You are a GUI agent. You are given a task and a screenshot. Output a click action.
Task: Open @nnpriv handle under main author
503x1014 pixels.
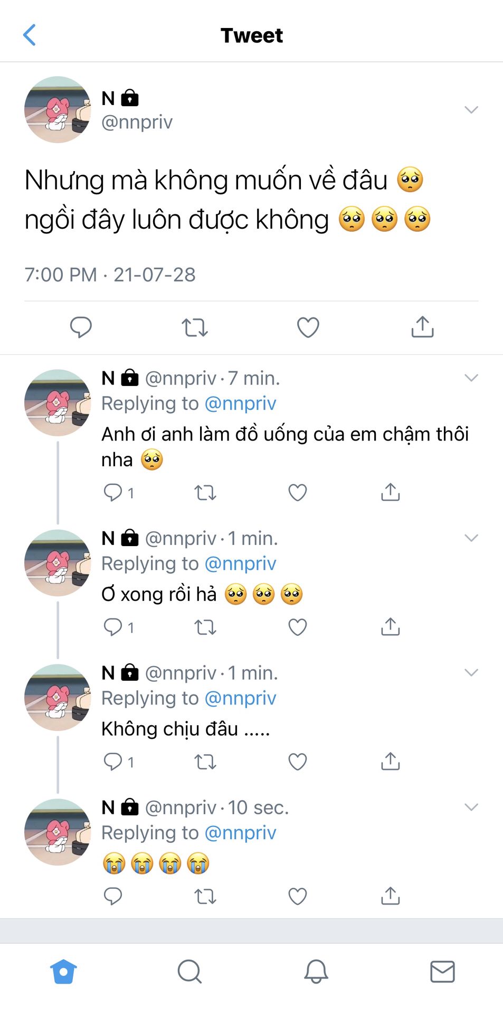137,122
